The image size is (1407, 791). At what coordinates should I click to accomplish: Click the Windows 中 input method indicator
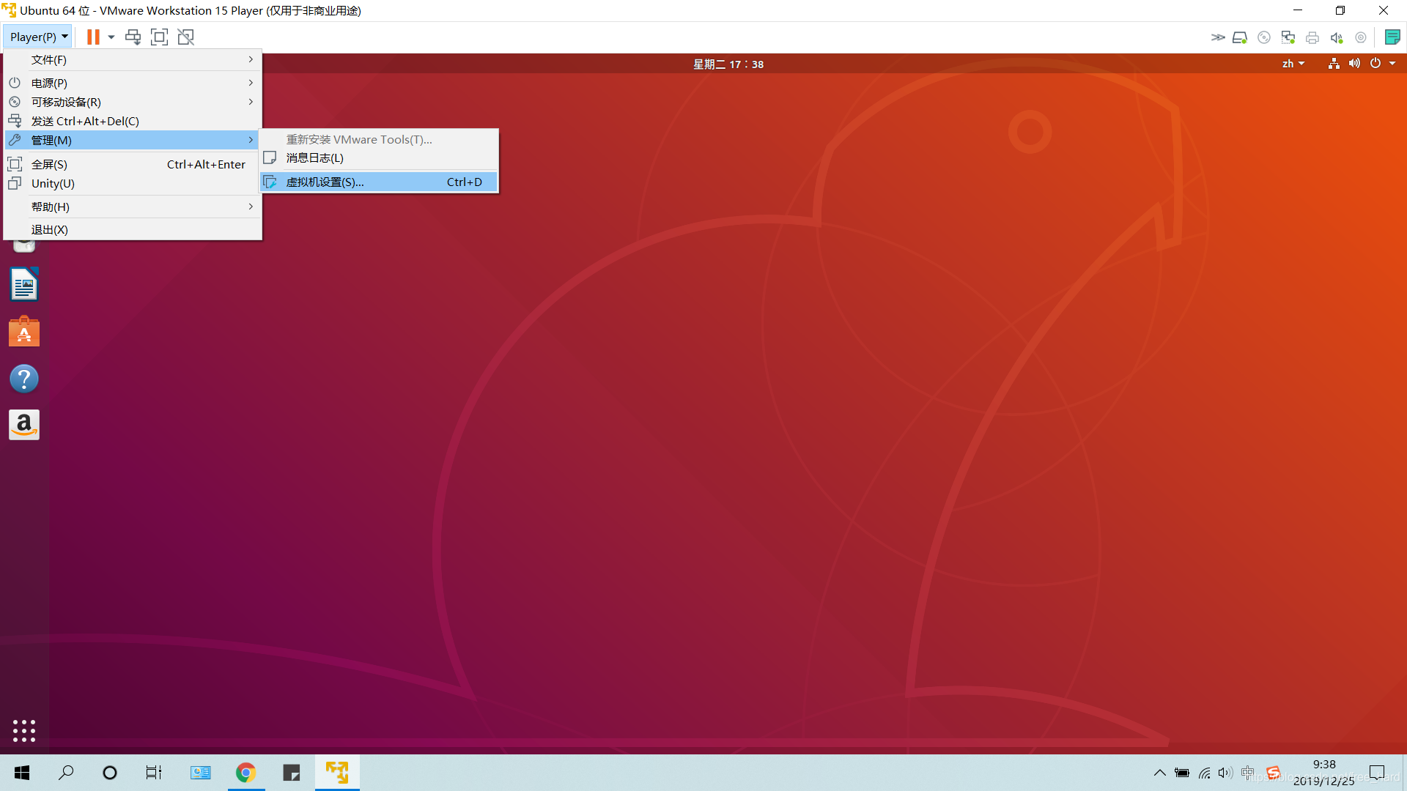tap(1247, 773)
